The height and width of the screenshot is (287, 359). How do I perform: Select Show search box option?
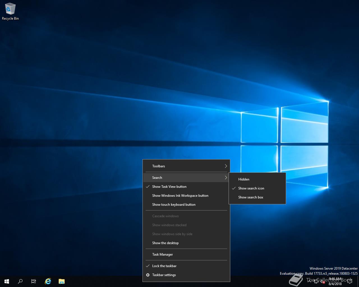[257, 197]
